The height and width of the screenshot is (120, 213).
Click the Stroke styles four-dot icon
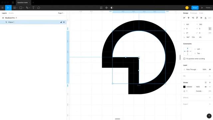click(206, 82)
